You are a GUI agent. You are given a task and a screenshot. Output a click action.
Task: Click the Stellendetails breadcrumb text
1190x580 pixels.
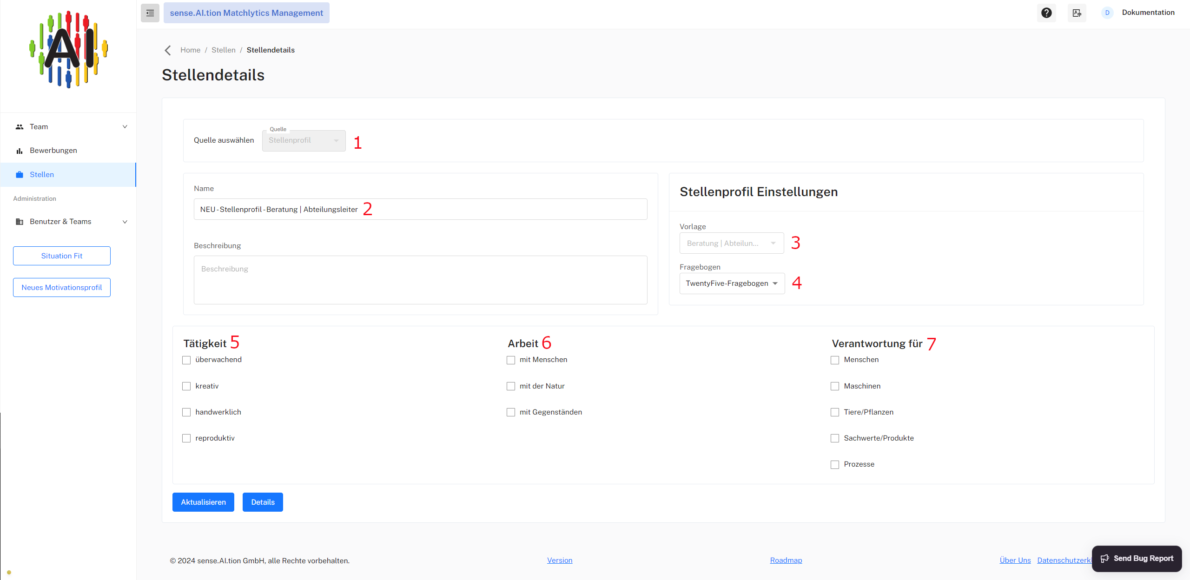271,50
